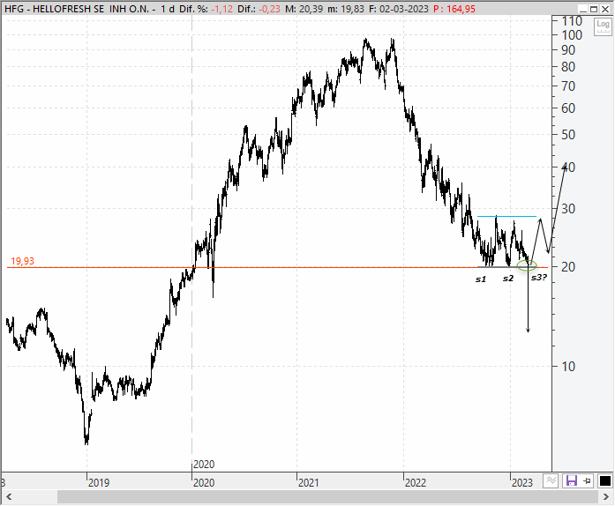
Task: Toggle the Log scale button
Action: coord(603,27)
